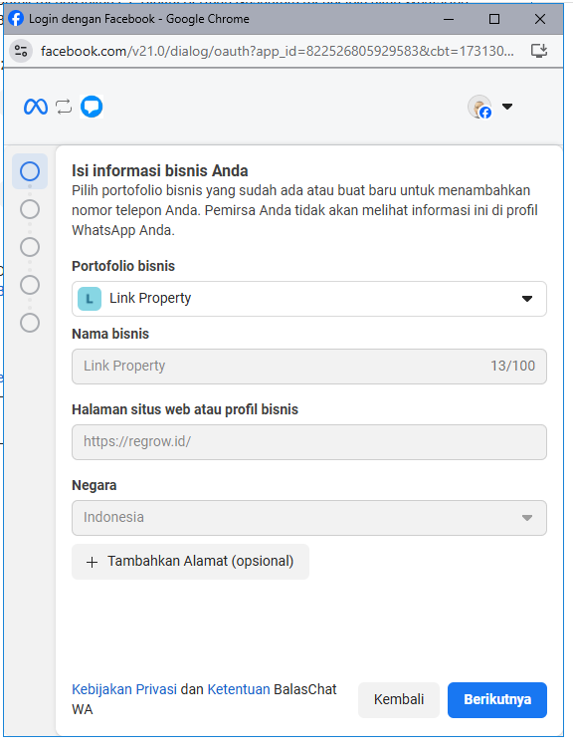
Task: Click the Meta infinity logo
Action: [x=36, y=107]
